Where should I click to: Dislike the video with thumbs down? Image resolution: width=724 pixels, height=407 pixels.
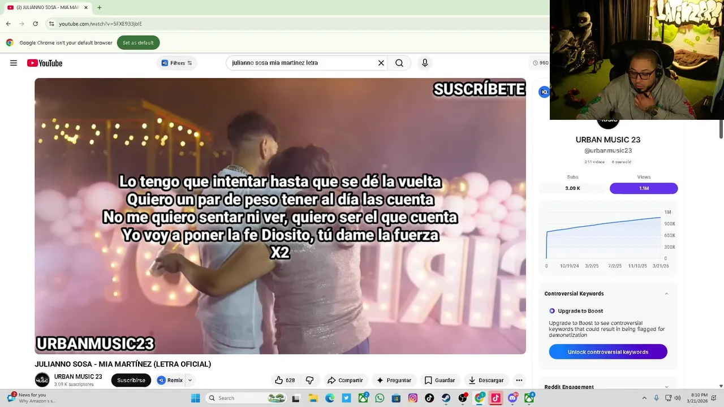(x=309, y=380)
